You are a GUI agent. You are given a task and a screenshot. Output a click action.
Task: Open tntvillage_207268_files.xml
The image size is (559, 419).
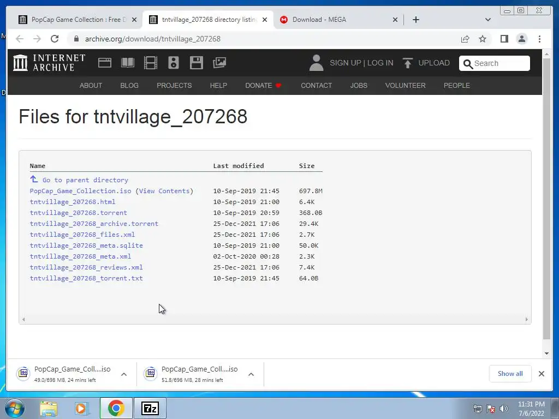(82, 235)
